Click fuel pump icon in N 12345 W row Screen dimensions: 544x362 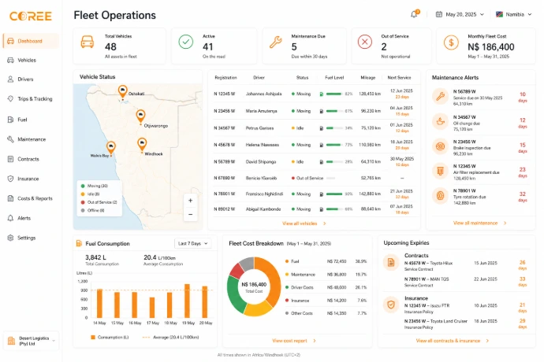321,94
